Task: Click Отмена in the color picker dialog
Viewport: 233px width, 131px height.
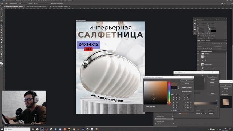Action: pyautogui.click(x=187, y=84)
